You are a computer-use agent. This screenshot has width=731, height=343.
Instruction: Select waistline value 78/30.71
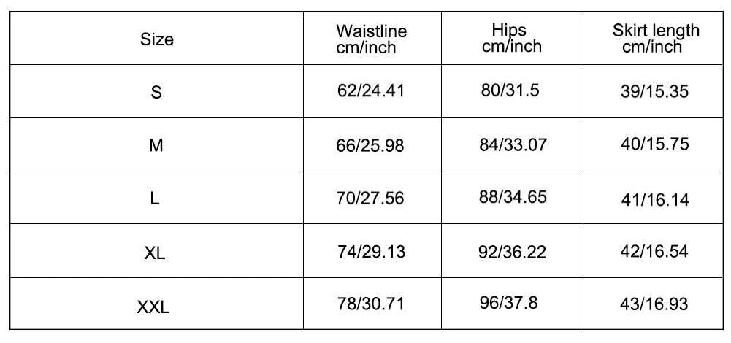coord(370,304)
